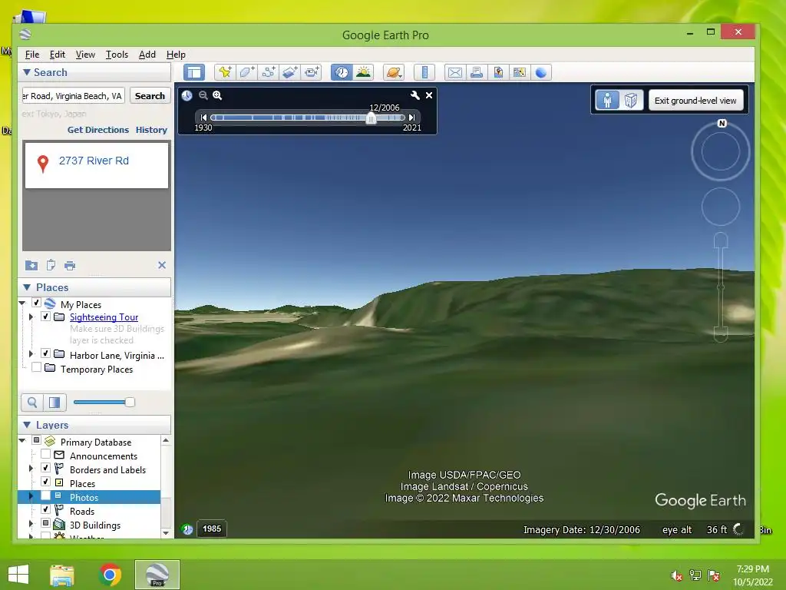
Task: Expand the Sightseeing Tour folder
Action: click(x=31, y=317)
